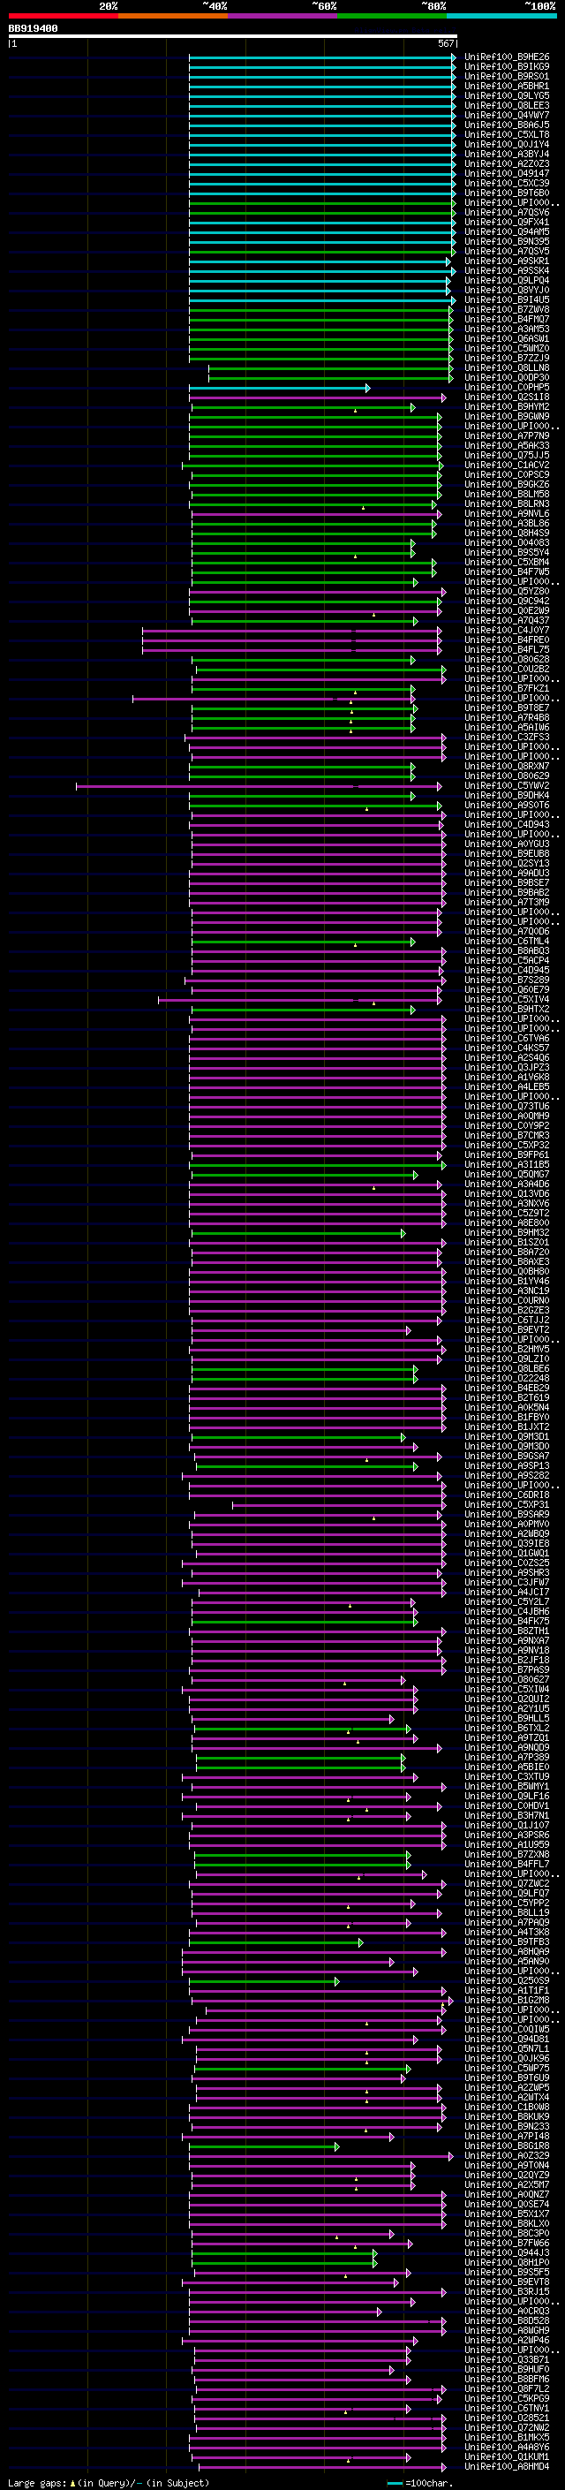565x2490 pixels.
Task: Click the label UniRef100_O49147
Action: [x=507, y=173]
